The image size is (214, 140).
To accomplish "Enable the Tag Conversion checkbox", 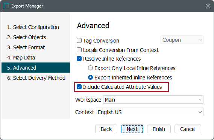I will (79, 41).
